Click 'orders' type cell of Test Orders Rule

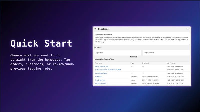133,80
